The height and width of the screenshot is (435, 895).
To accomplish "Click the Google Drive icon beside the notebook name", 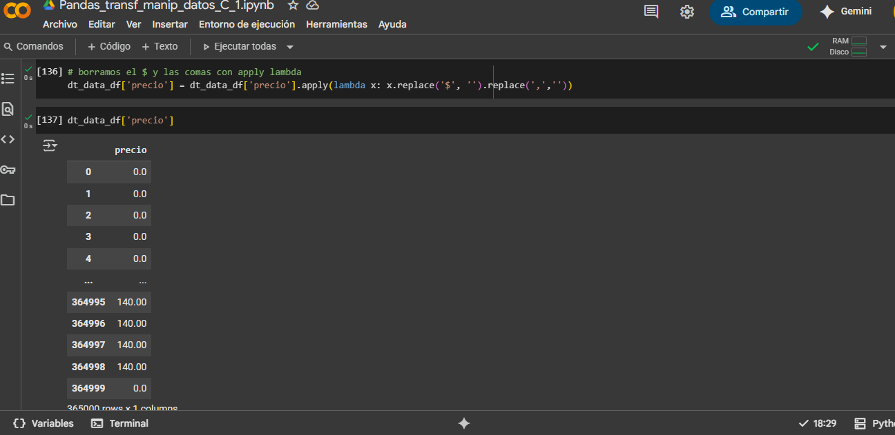I will click(x=48, y=6).
